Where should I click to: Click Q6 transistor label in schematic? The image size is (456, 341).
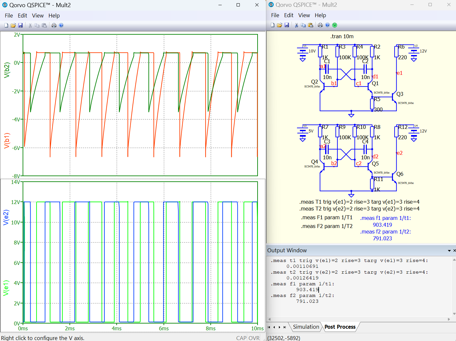pyautogui.click(x=400, y=174)
